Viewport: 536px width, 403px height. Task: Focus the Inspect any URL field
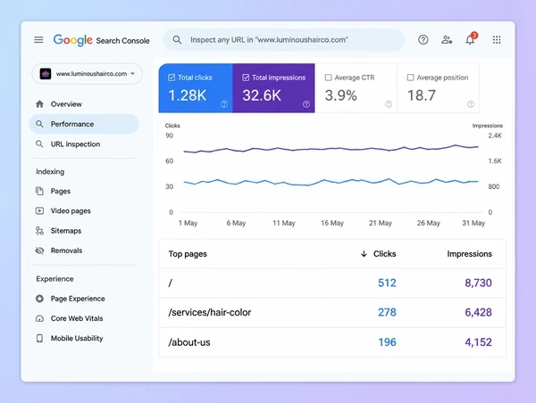tap(284, 40)
